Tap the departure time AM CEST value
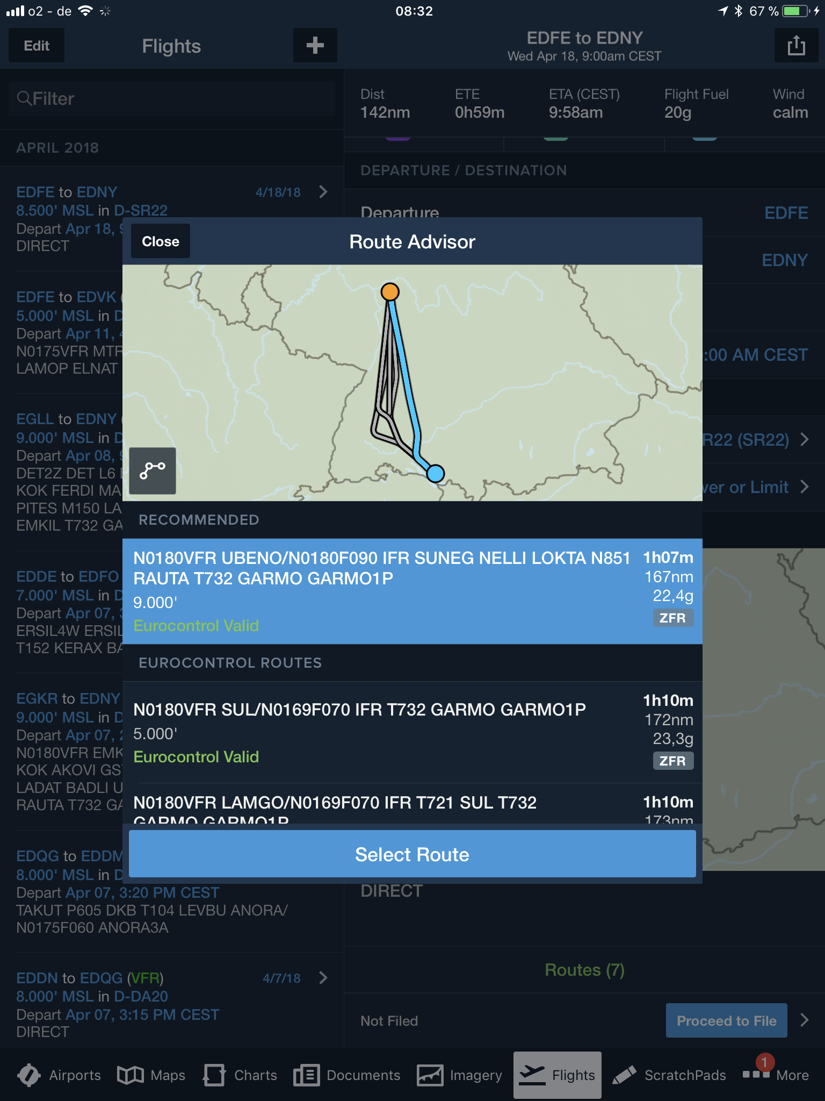This screenshot has height=1101, width=825. pos(756,355)
